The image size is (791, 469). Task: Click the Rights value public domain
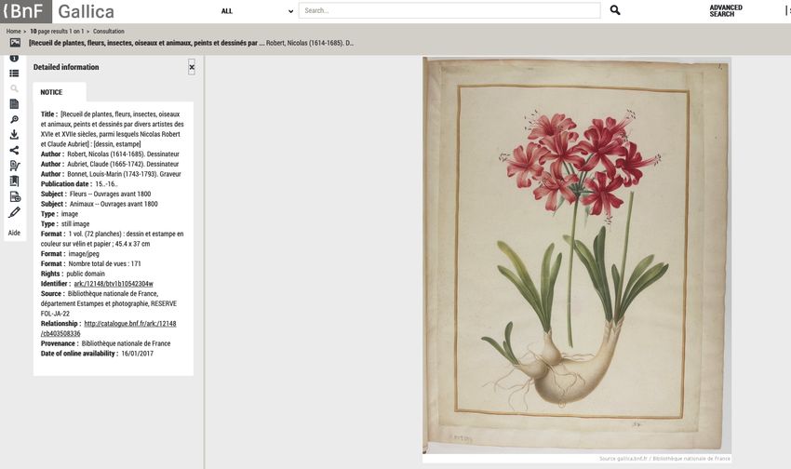click(86, 274)
